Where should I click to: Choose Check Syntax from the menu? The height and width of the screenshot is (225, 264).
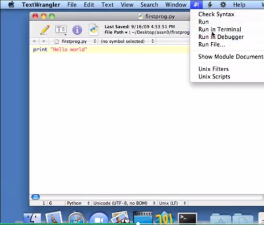[x=216, y=15]
